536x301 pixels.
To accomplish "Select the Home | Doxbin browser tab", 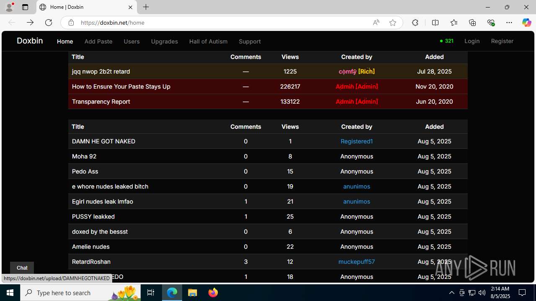I will 86,7.
